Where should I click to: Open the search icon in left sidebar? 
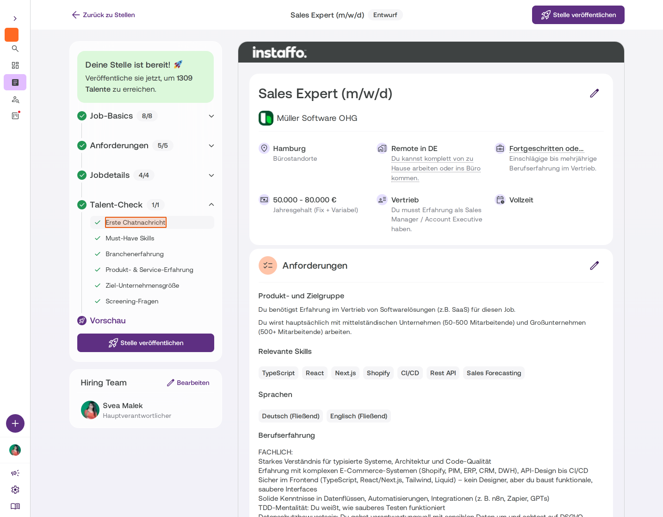15,49
